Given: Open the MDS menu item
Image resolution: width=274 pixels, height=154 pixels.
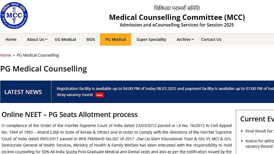Looking at the screenshot, I should point(91,39).
